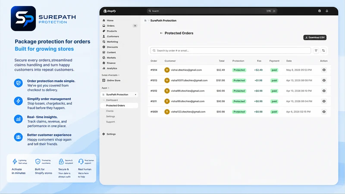The image size is (345, 194).
Task: Open the Shopify logo in top bar
Action: 110,11
